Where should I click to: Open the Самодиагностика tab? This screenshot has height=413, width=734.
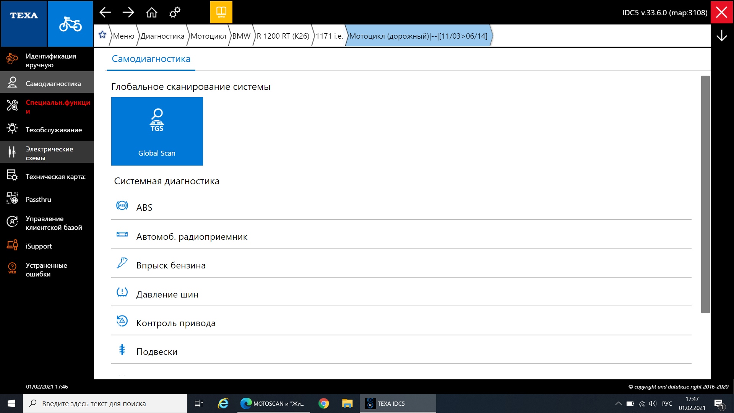(151, 59)
